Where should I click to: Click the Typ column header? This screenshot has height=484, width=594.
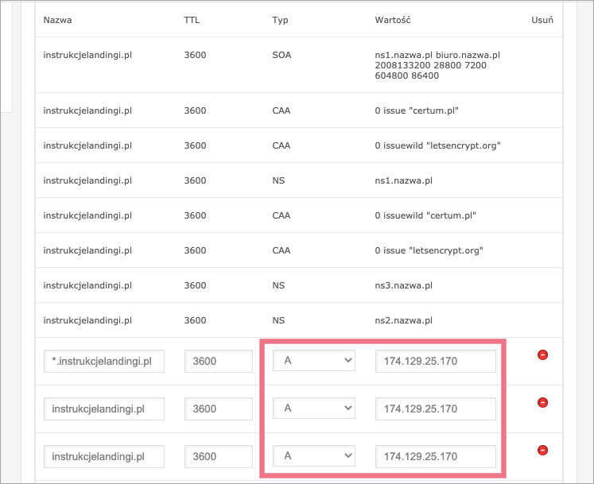pyautogui.click(x=280, y=18)
